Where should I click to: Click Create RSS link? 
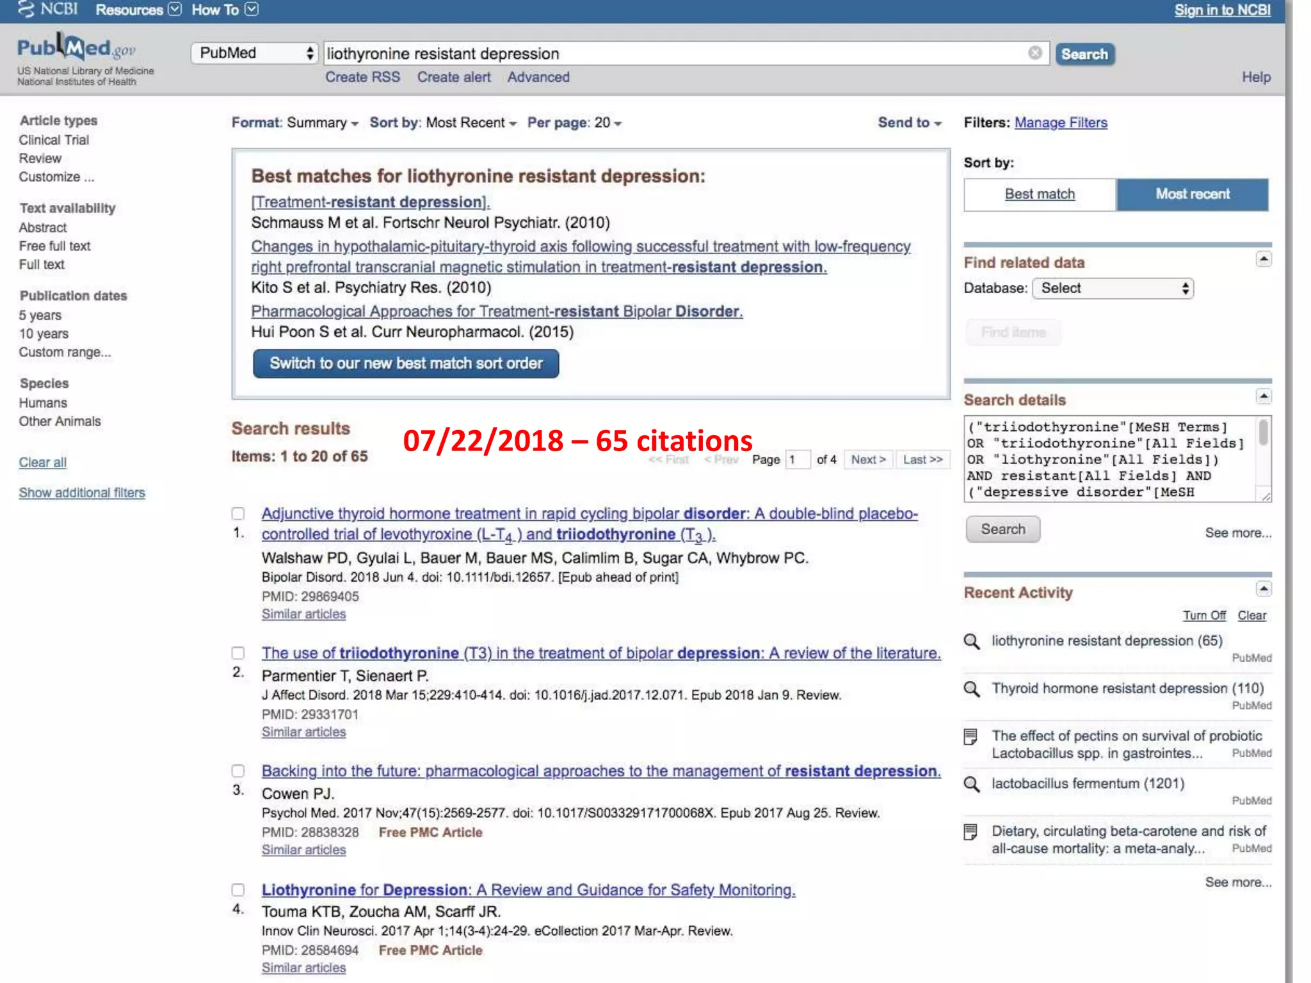(x=362, y=77)
